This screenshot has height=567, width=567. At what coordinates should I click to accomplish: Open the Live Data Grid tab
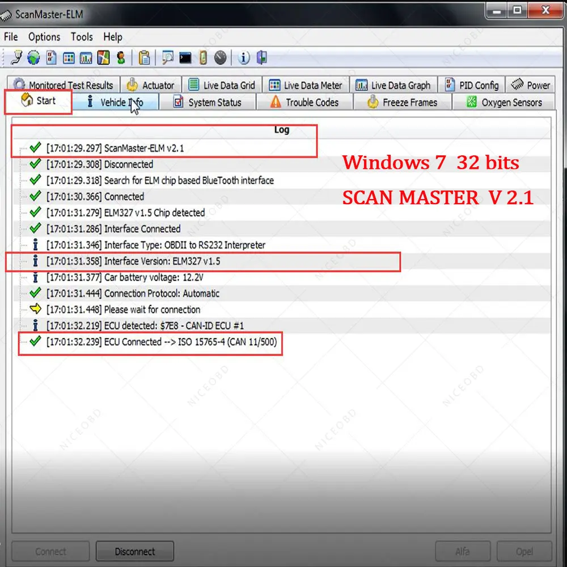point(222,85)
